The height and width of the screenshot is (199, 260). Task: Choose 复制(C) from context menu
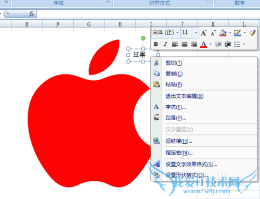tap(204, 73)
